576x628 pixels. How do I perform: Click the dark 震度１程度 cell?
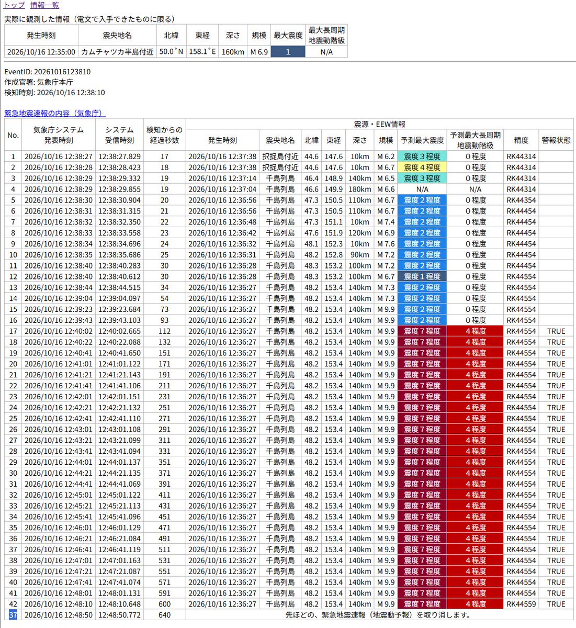(x=422, y=276)
